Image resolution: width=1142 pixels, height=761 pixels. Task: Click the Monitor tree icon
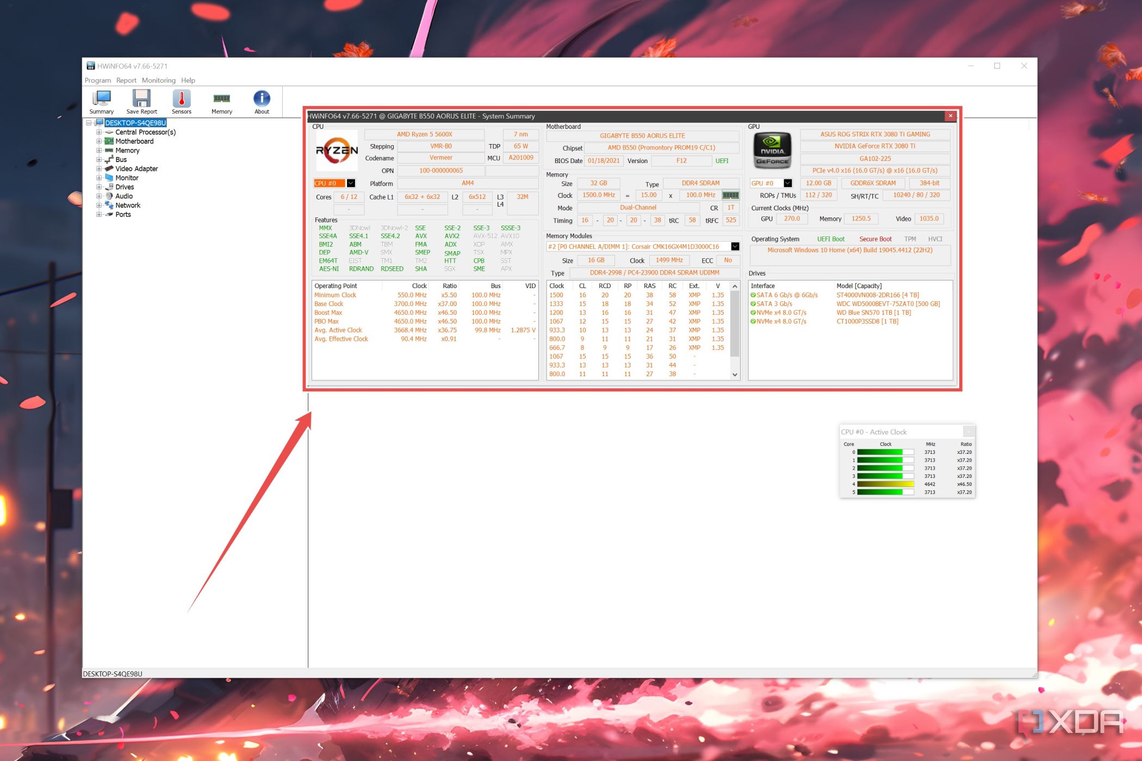[109, 178]
